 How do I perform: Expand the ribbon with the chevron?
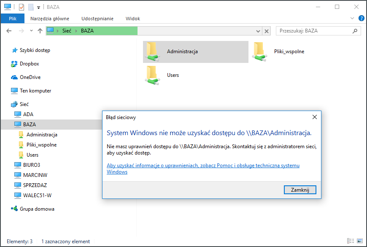click(x=353, y=19)
